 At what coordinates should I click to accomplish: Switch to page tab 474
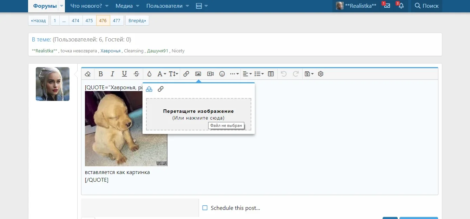(75, 20)
